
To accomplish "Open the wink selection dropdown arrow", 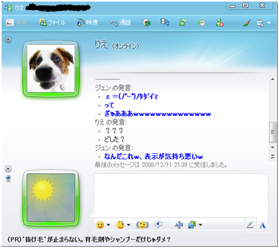I will point(129,225).
